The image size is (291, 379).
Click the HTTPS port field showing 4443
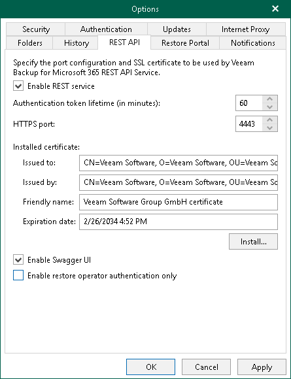click(249, 124)
